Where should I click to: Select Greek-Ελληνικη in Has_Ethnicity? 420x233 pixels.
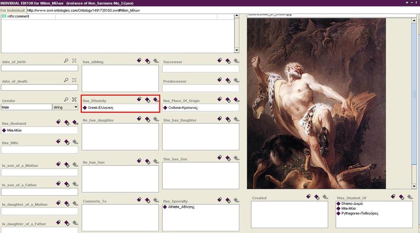coord(100,108)
